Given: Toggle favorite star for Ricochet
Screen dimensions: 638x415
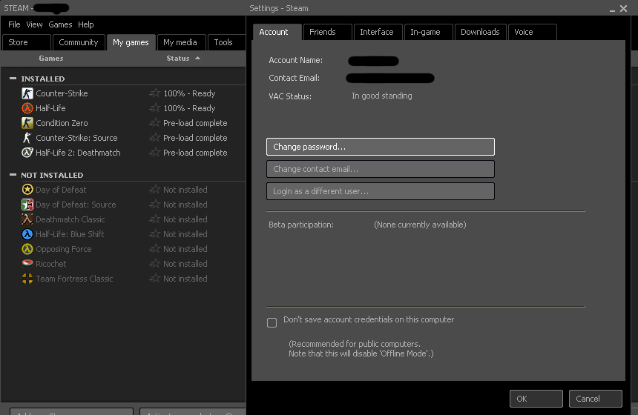Looking at the screenshot, I should click(154, 264).
